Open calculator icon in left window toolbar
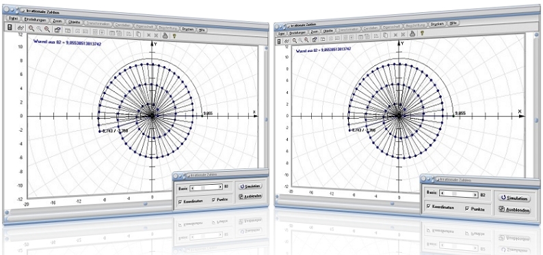The width and height of the screenshot is (543, 255). [x=10, y=27]
